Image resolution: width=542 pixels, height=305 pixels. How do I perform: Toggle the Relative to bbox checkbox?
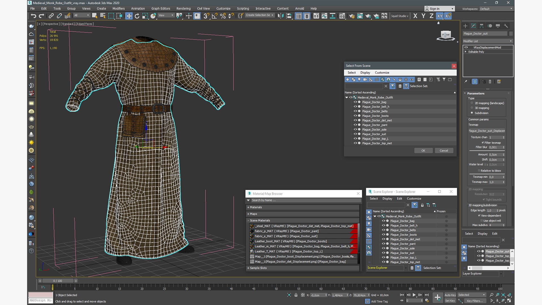coord(479,171)
